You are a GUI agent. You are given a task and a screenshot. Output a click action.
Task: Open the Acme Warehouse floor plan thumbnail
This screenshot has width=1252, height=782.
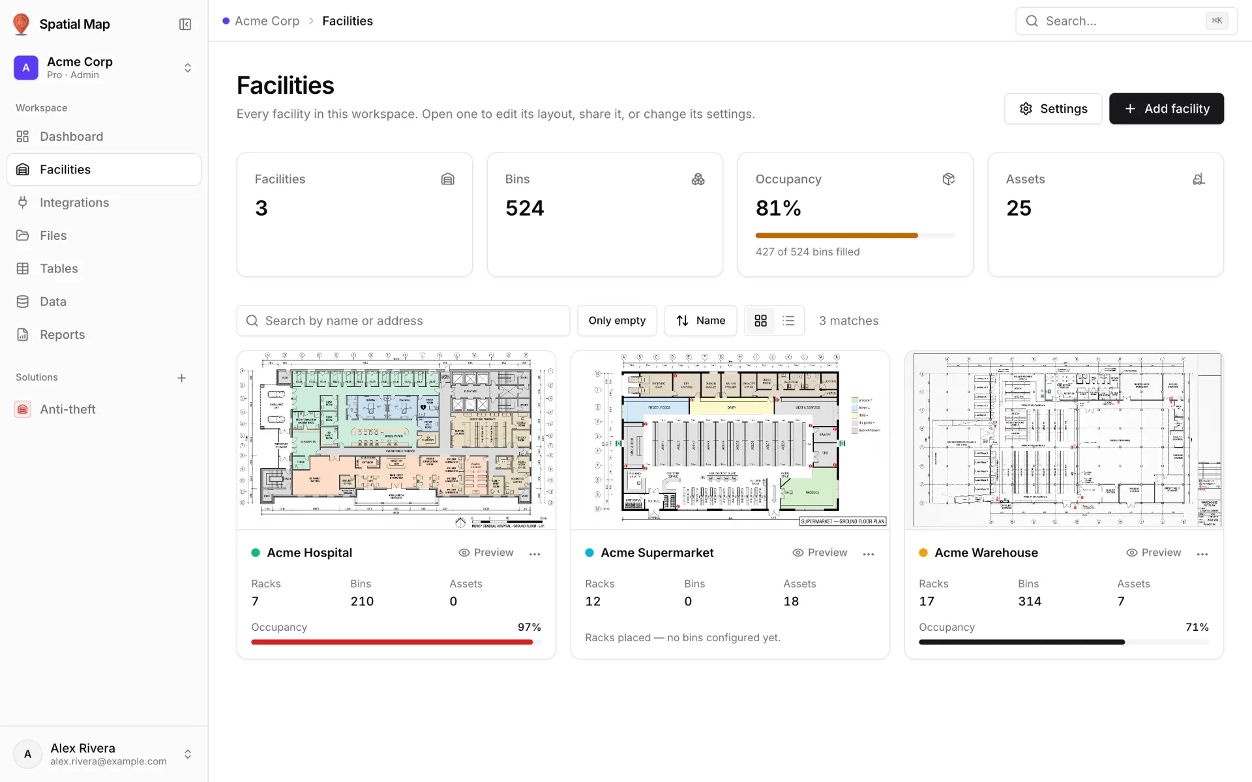tap(1064, 441)
